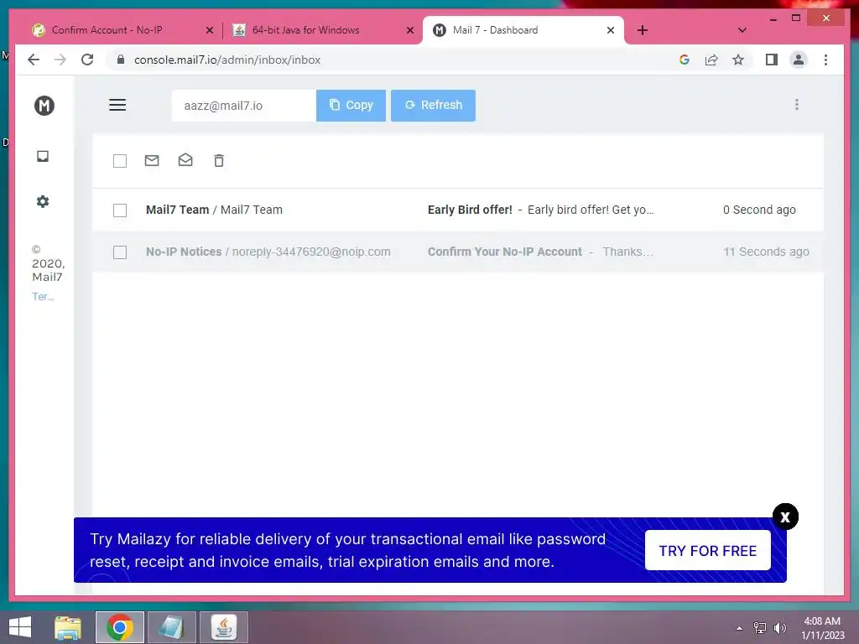View site information padlock icon
The width and height of the screenshot is (859, 644).
coord(121,60)
